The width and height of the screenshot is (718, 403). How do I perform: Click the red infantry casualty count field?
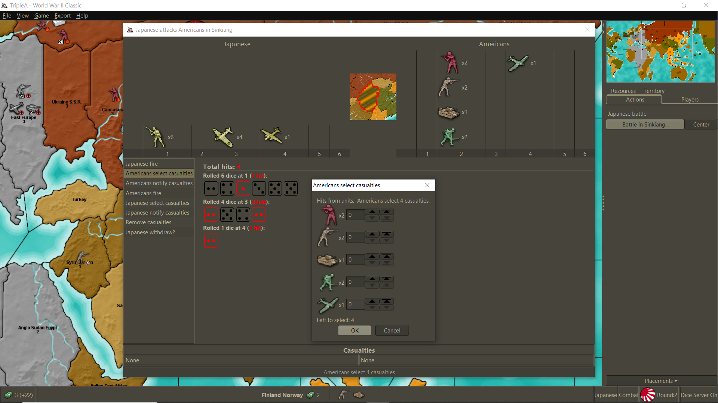coord(355,215)
